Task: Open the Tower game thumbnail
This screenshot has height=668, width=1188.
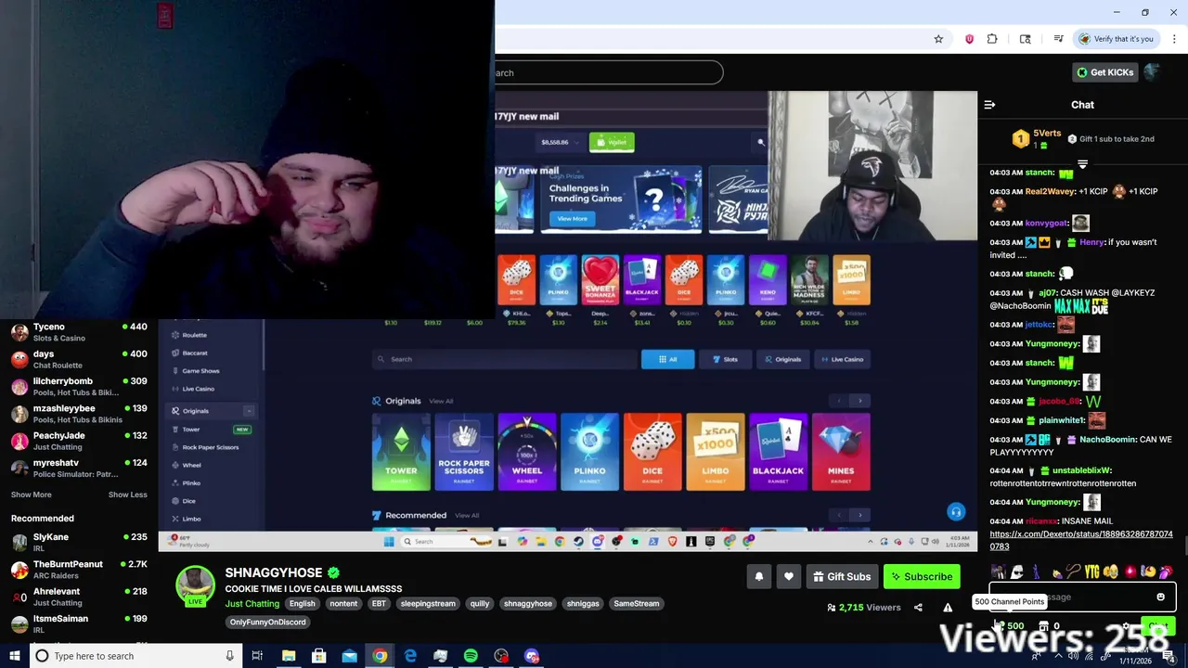Action: pyautogui.click(x=401, y=452)
